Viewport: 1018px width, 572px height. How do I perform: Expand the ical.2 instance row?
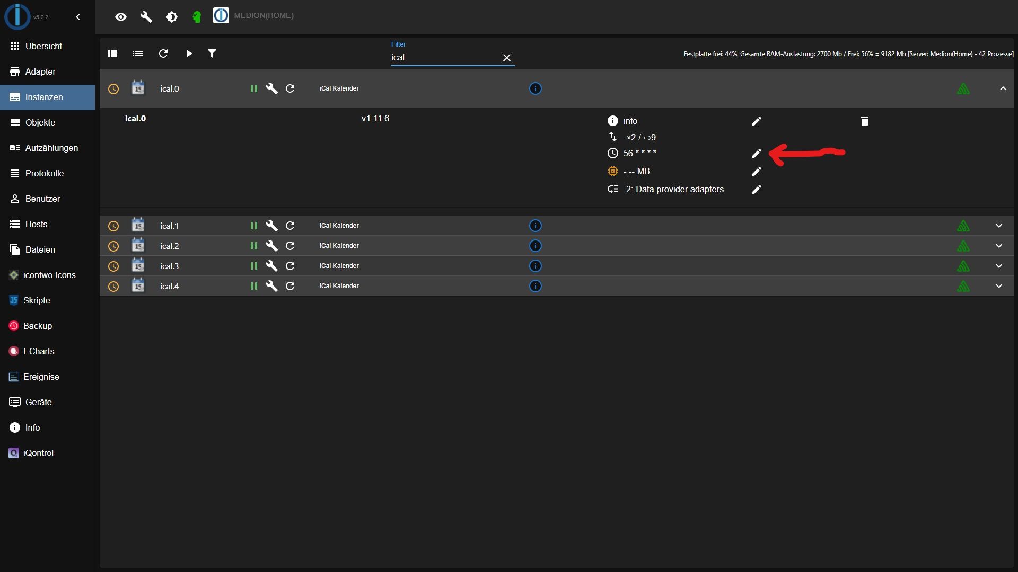(x=999, y=246)
